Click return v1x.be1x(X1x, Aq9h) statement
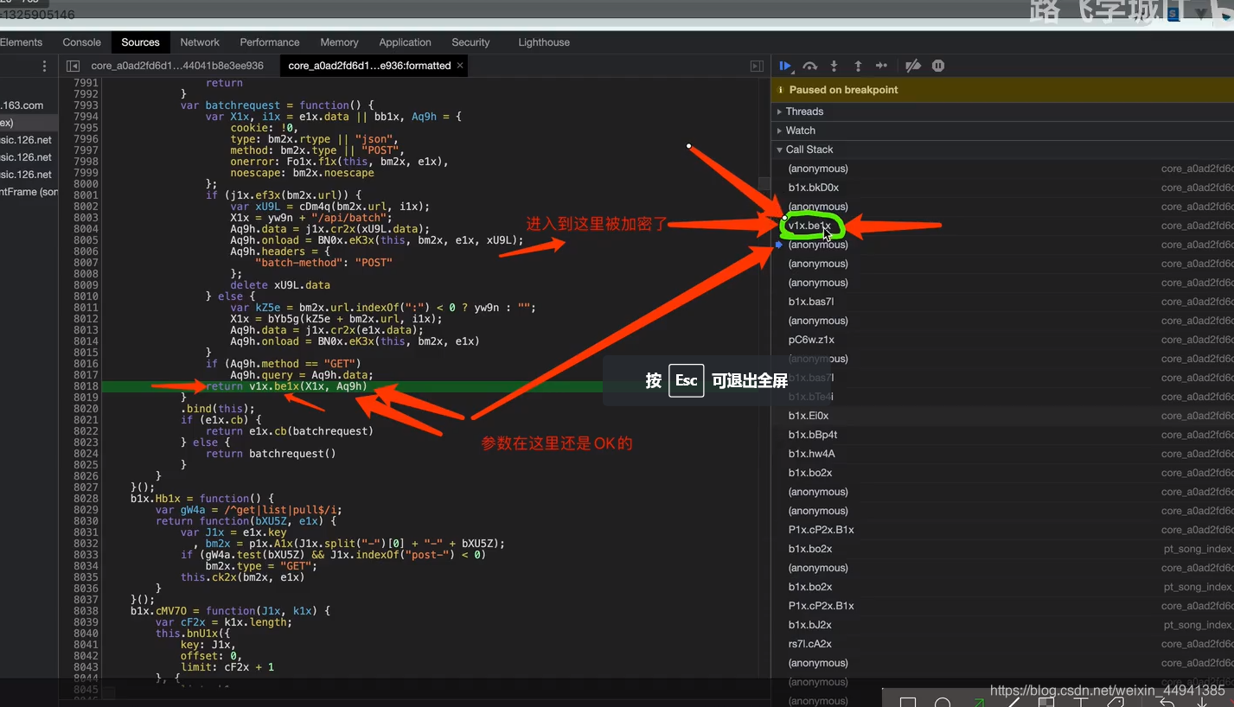Image resolution: width=1234 pixels, height=707 pixels. (286, 386)
